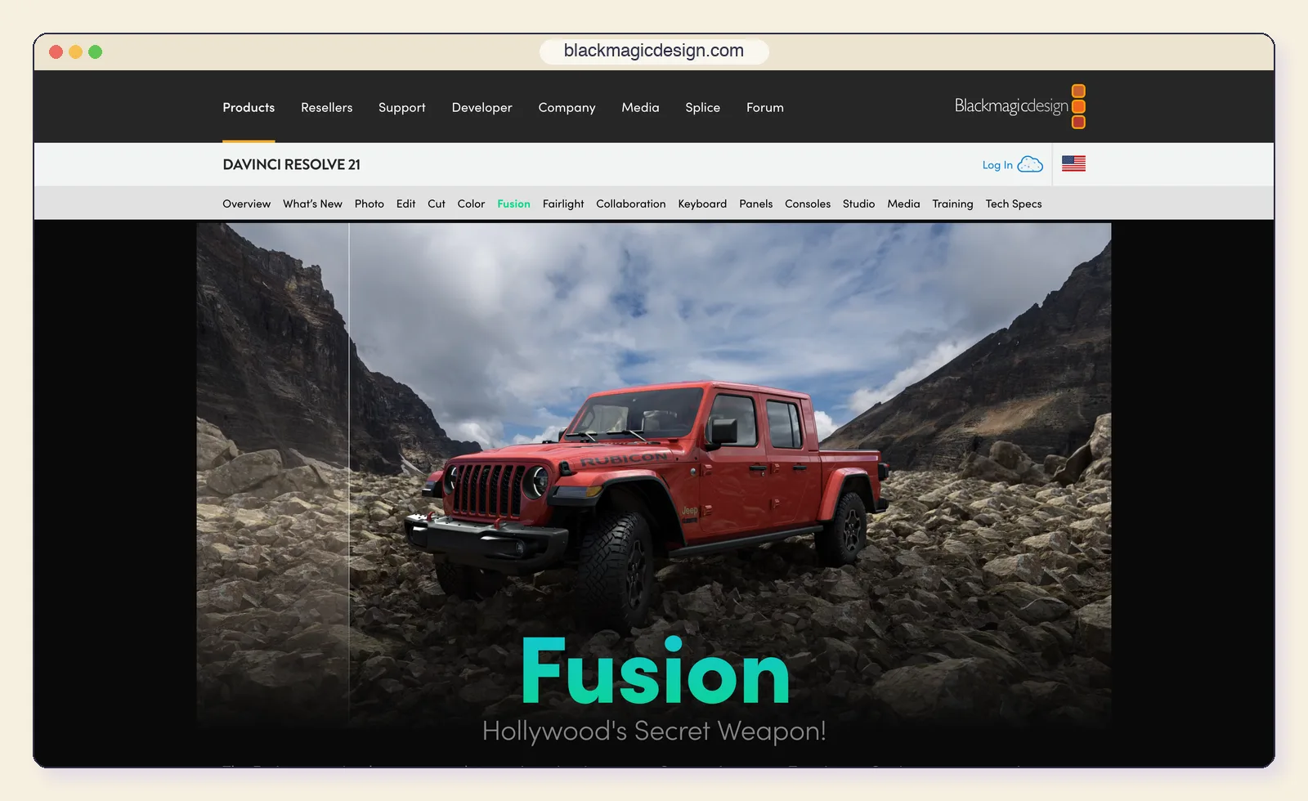Open the Keyboard tab
This screenshot has height=801, width=1308.
coord(702,204)
